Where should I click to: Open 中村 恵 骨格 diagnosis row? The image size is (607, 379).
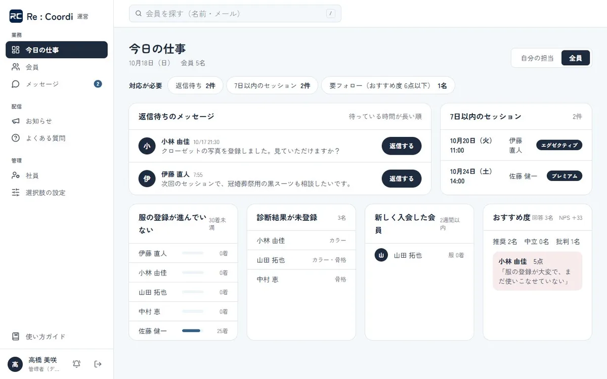click(x=301, y=279)
